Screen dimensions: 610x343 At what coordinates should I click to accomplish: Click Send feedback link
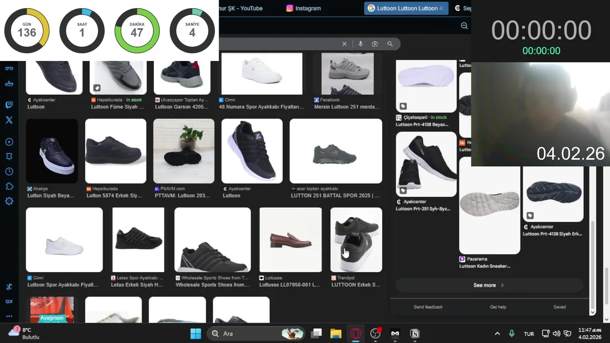tap(428, 307)
